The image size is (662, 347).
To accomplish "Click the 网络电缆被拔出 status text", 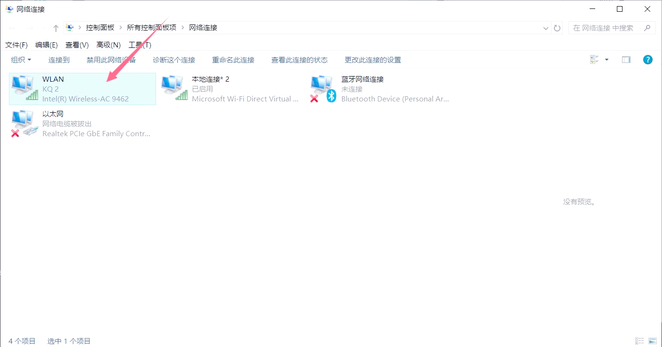I will (67, 123).
